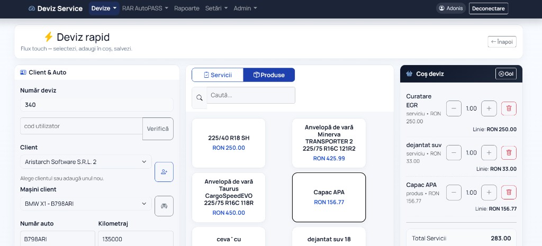Click the Caută search field
The image size is (542, 246).
point(251,95)
